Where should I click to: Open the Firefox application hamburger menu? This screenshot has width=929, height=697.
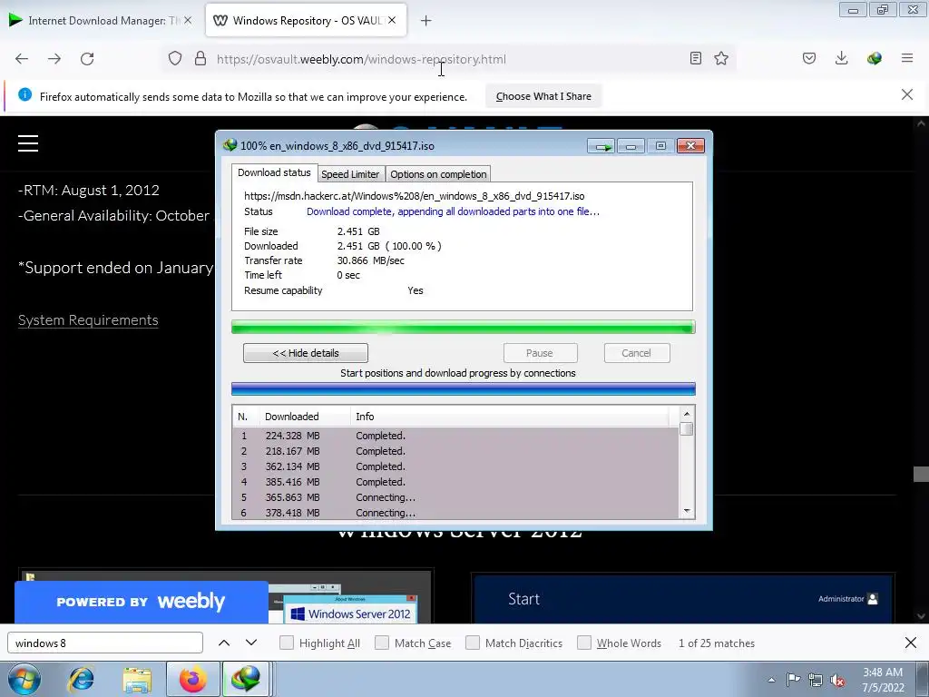pyautogui.click(x=907, y=58)
